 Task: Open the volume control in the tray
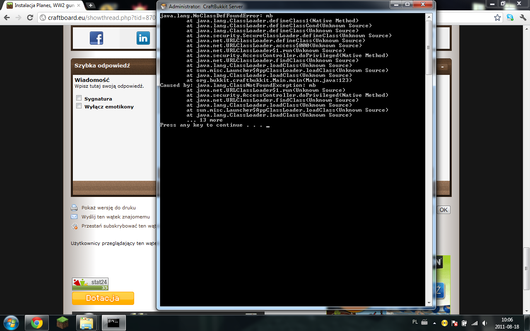point(484,323)
